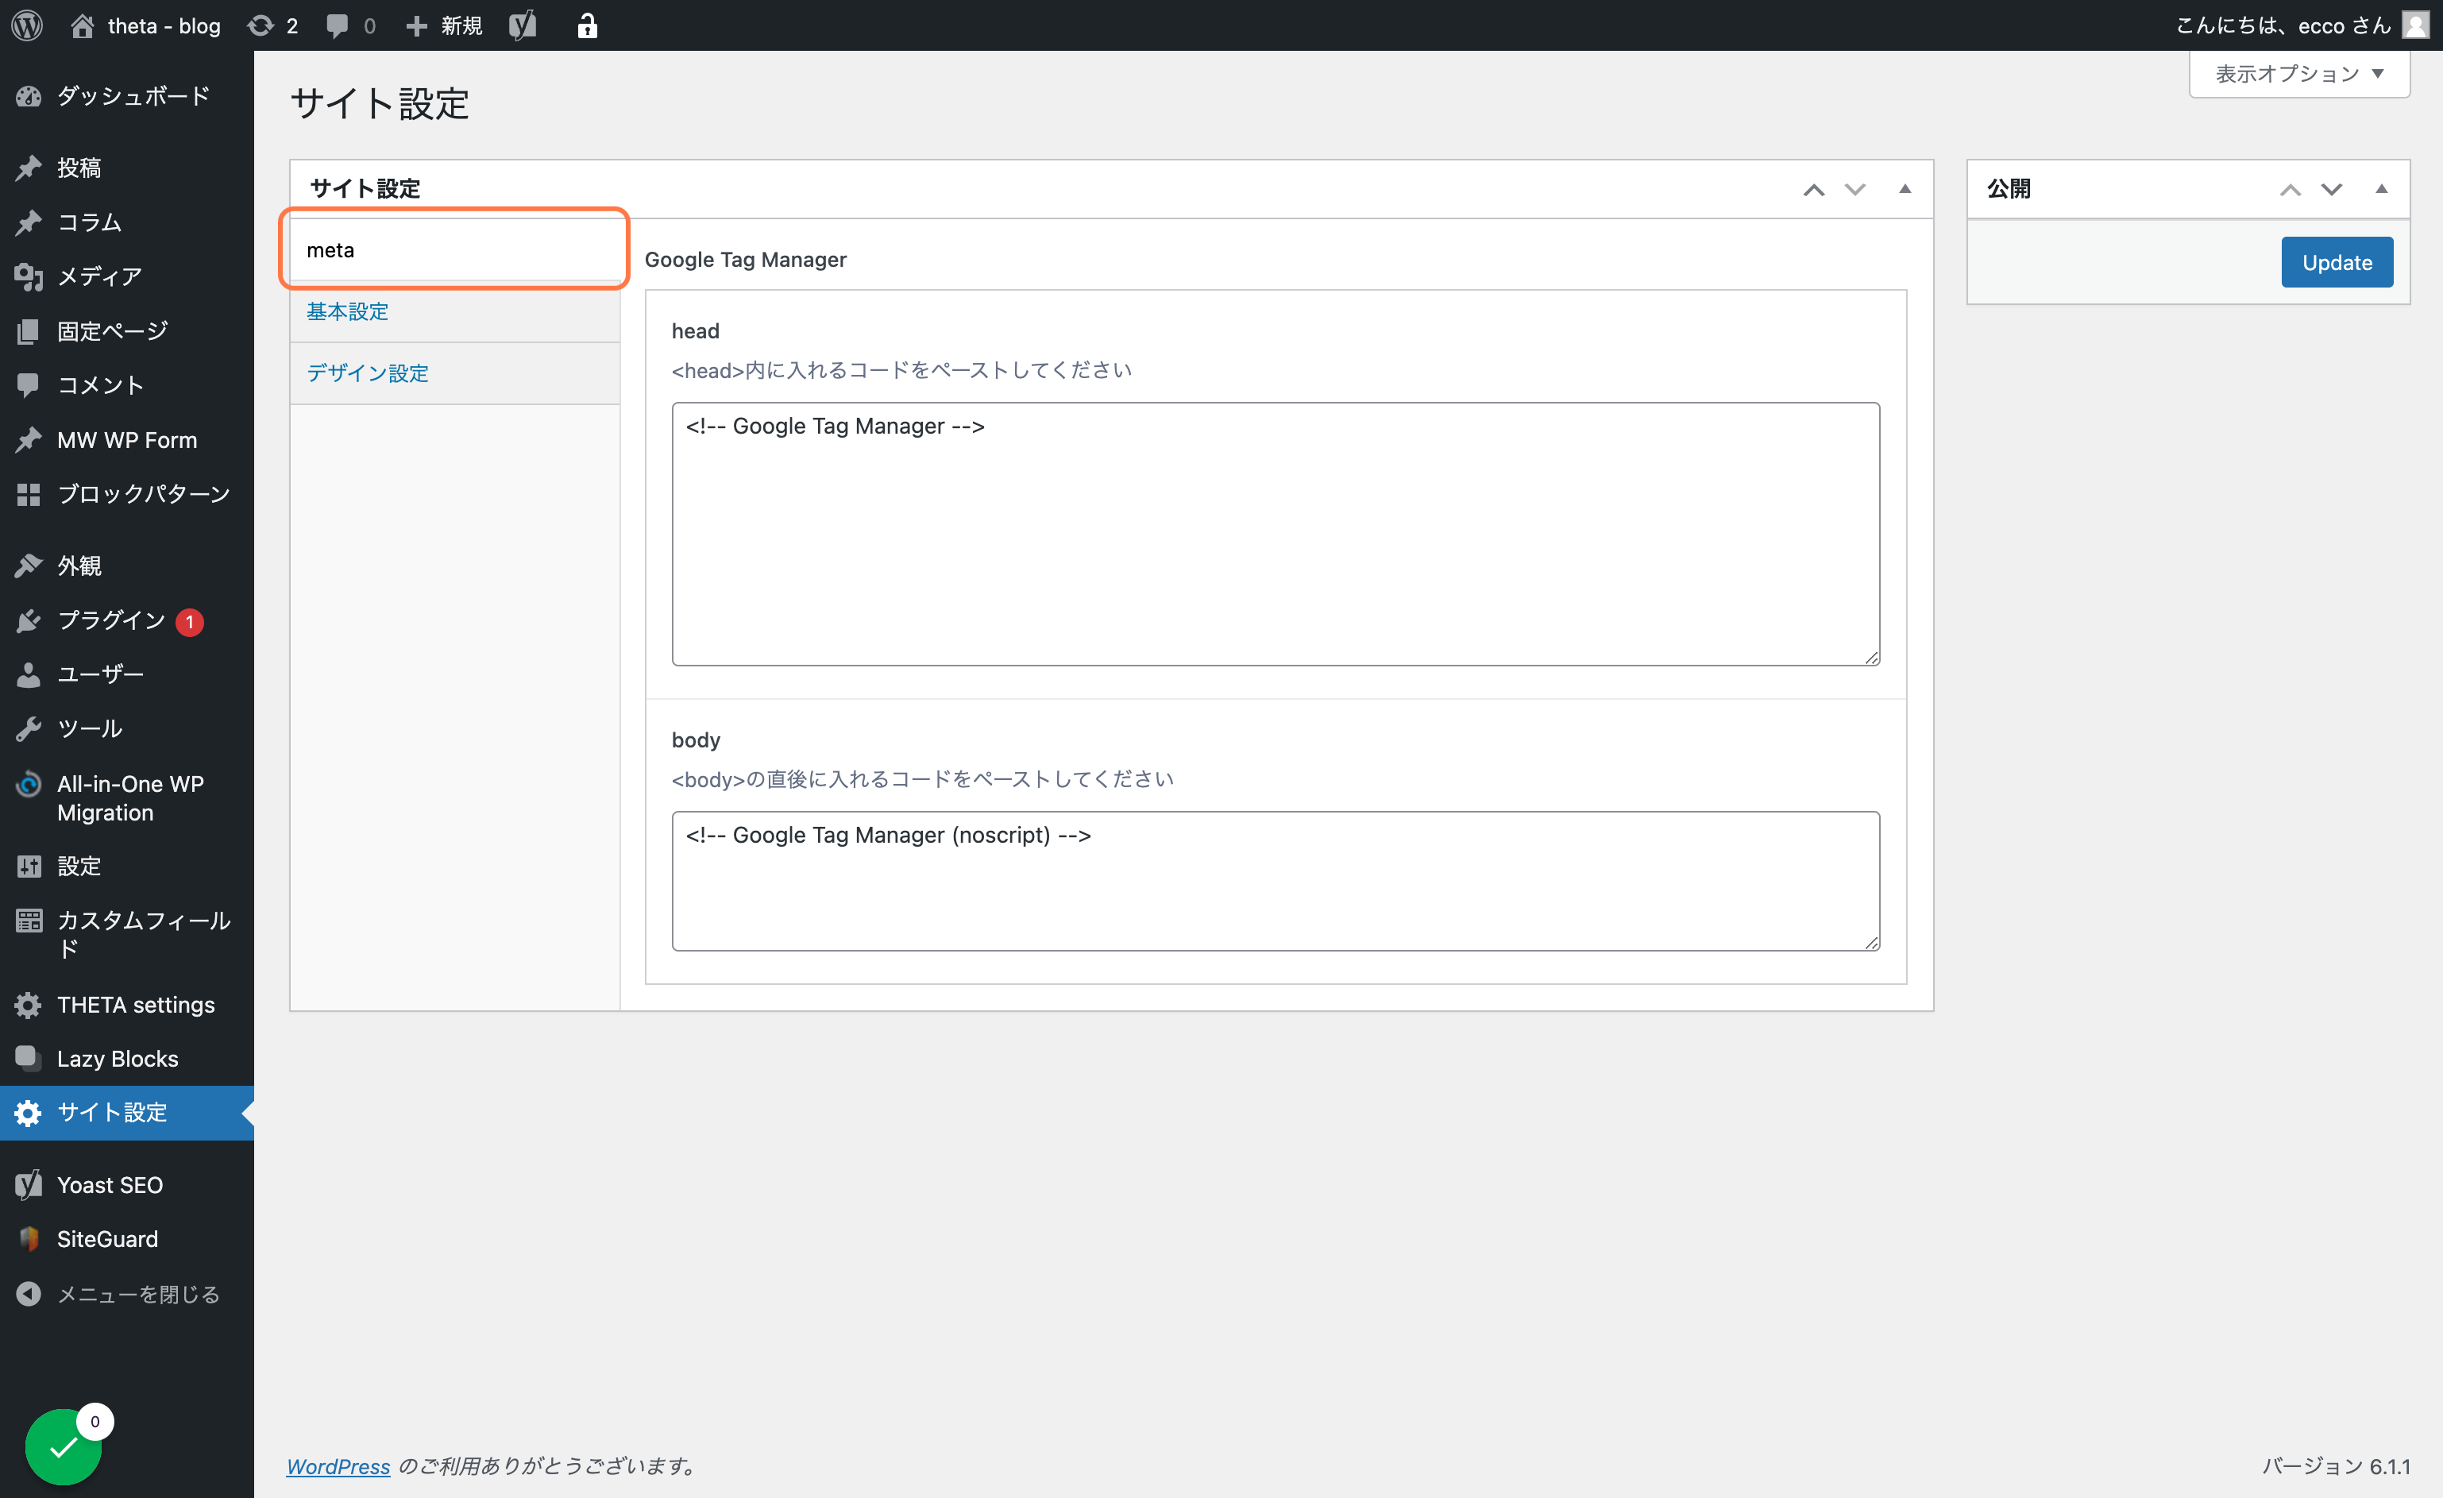The image size is (2443, 1498).
Task: Open Lazy Blocks menu
Action: coord(127,1059)
